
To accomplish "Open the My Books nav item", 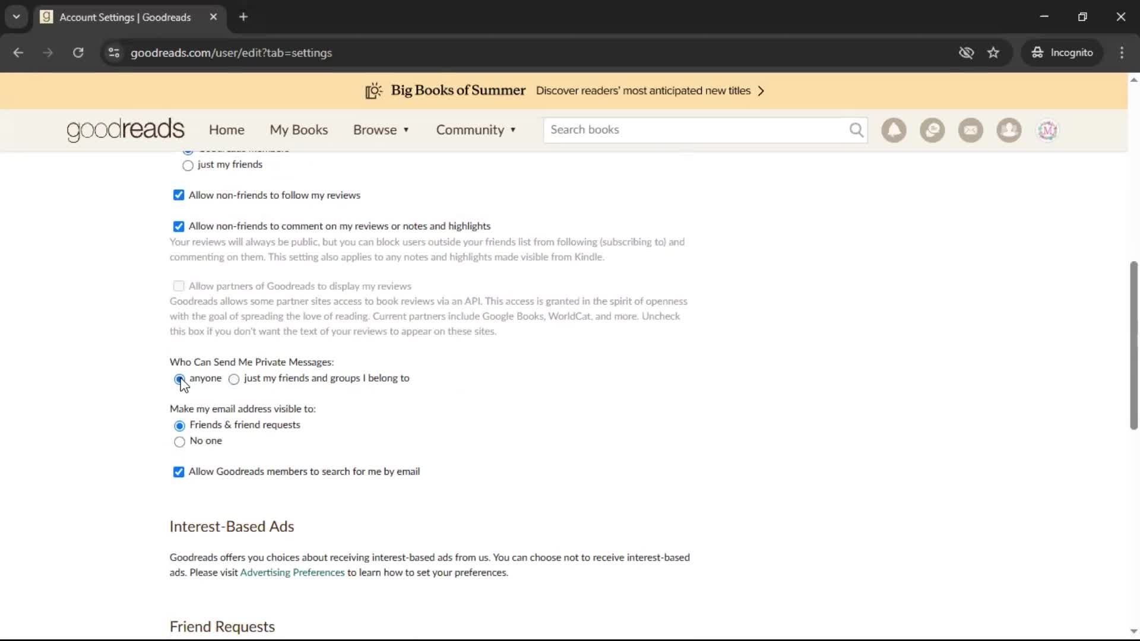I will [299, 130].
